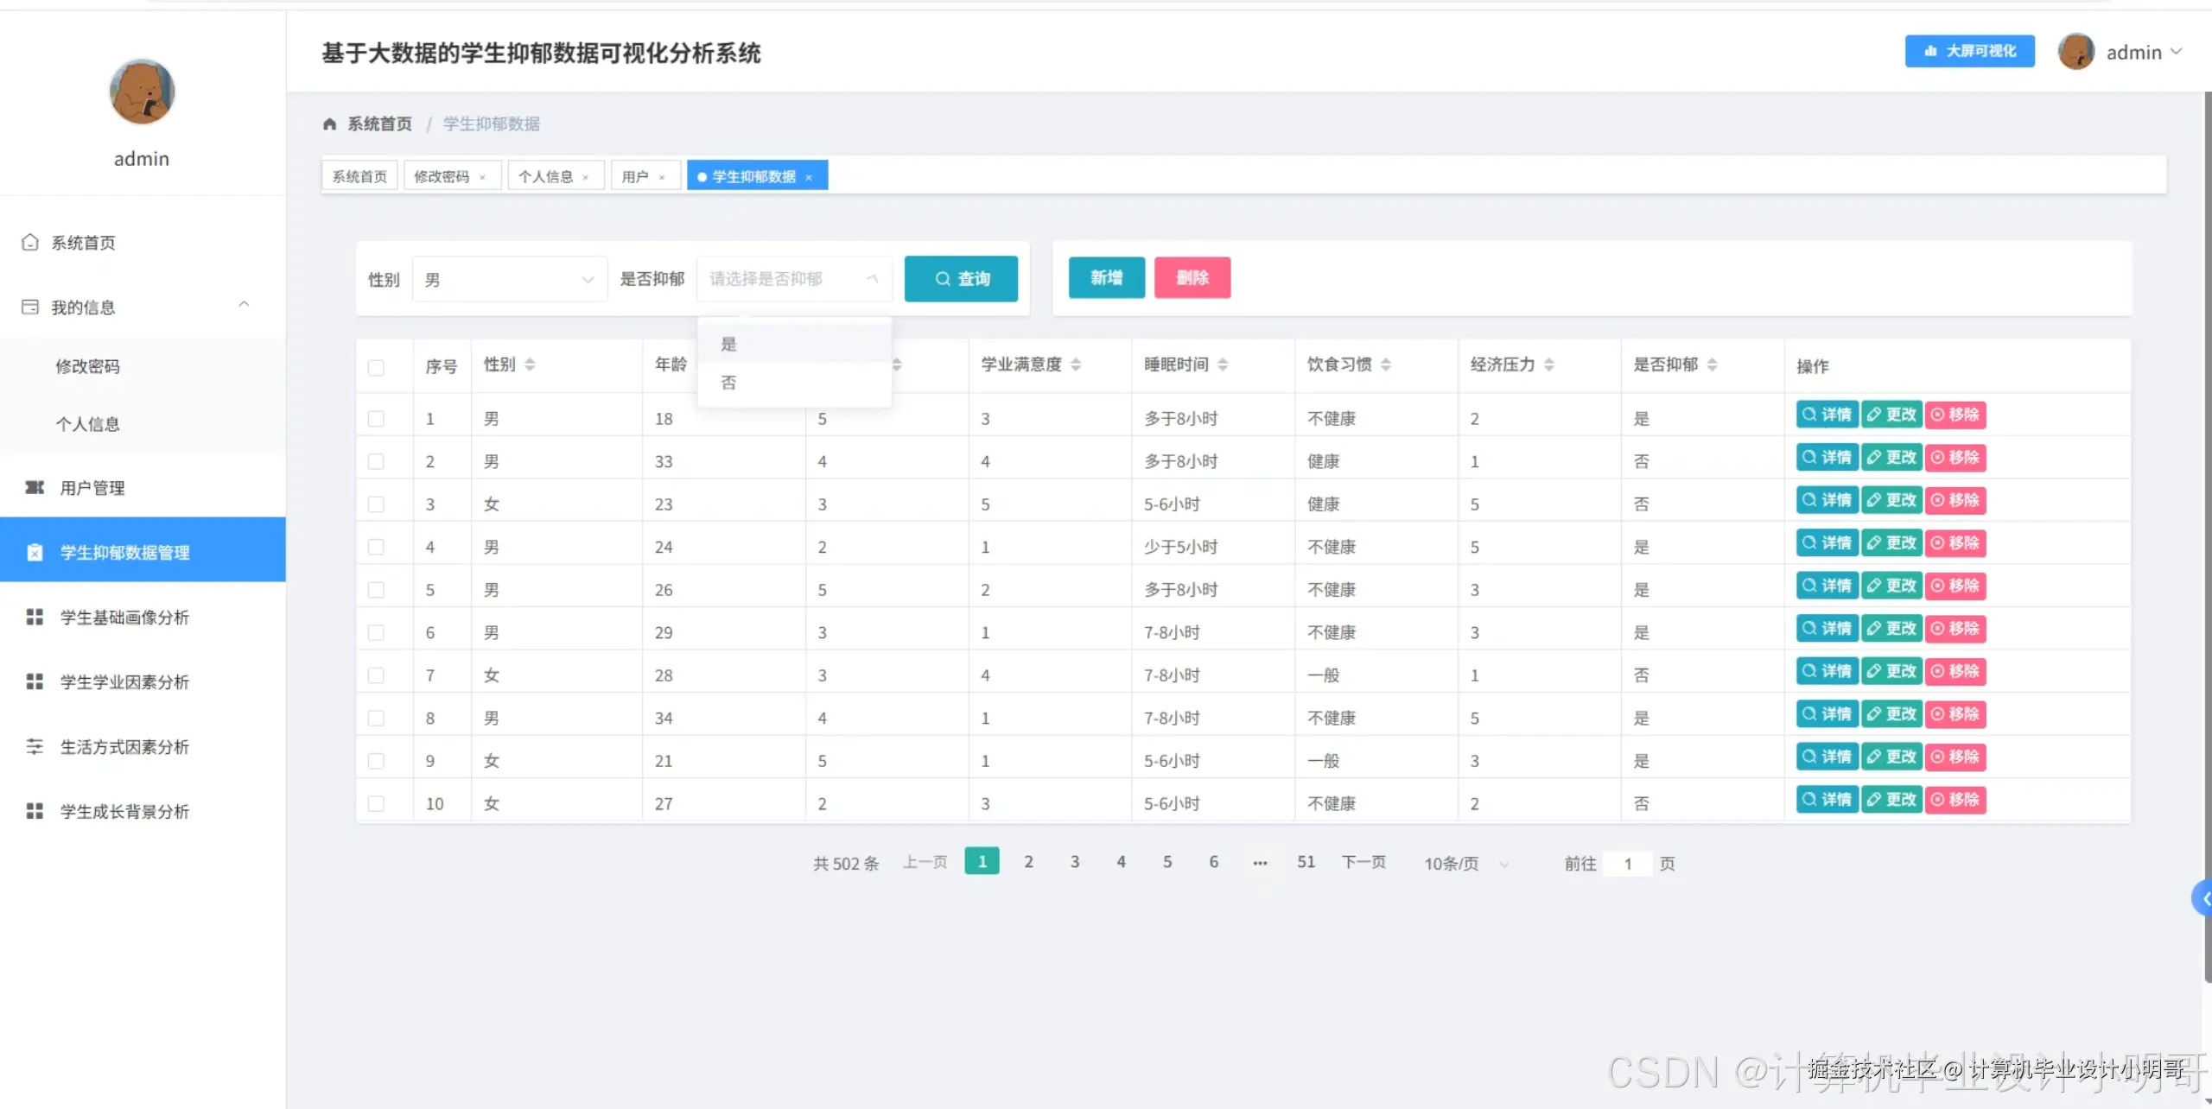Open the 修改密码 tab

click(x=442, y=175)
